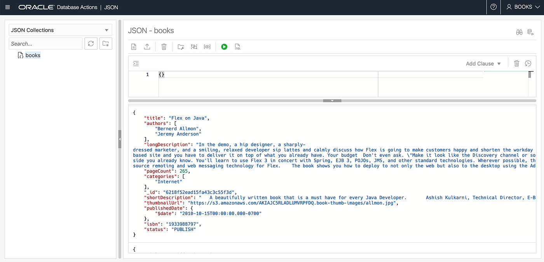544x262 pixels.
Task: Delete documents with toolbar trash icon
Action: [164, 47]
